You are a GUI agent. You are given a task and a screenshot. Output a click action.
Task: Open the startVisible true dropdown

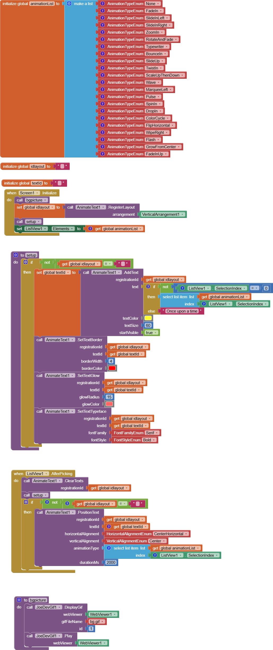point(151,333)
